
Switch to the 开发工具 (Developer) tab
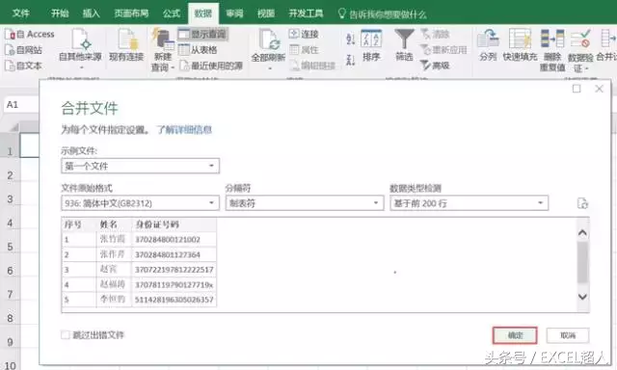306,13
